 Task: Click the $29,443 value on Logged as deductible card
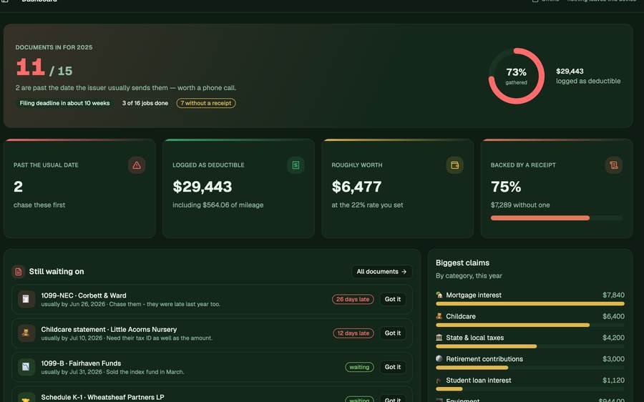click(202, 187)
